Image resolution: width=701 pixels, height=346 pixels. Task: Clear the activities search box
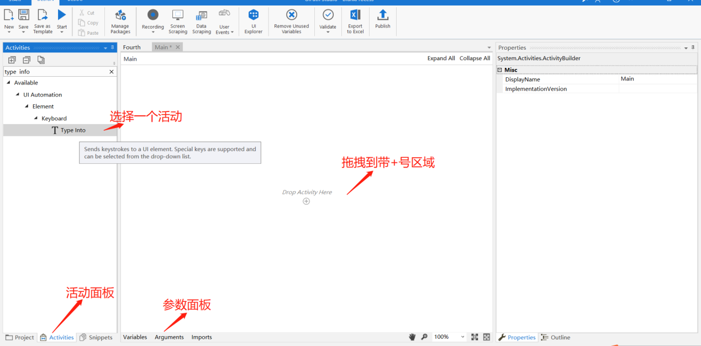(112, 72)
